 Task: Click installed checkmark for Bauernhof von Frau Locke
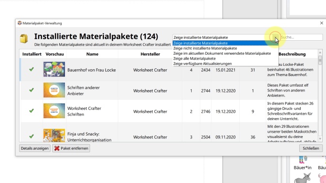(32, 69)
